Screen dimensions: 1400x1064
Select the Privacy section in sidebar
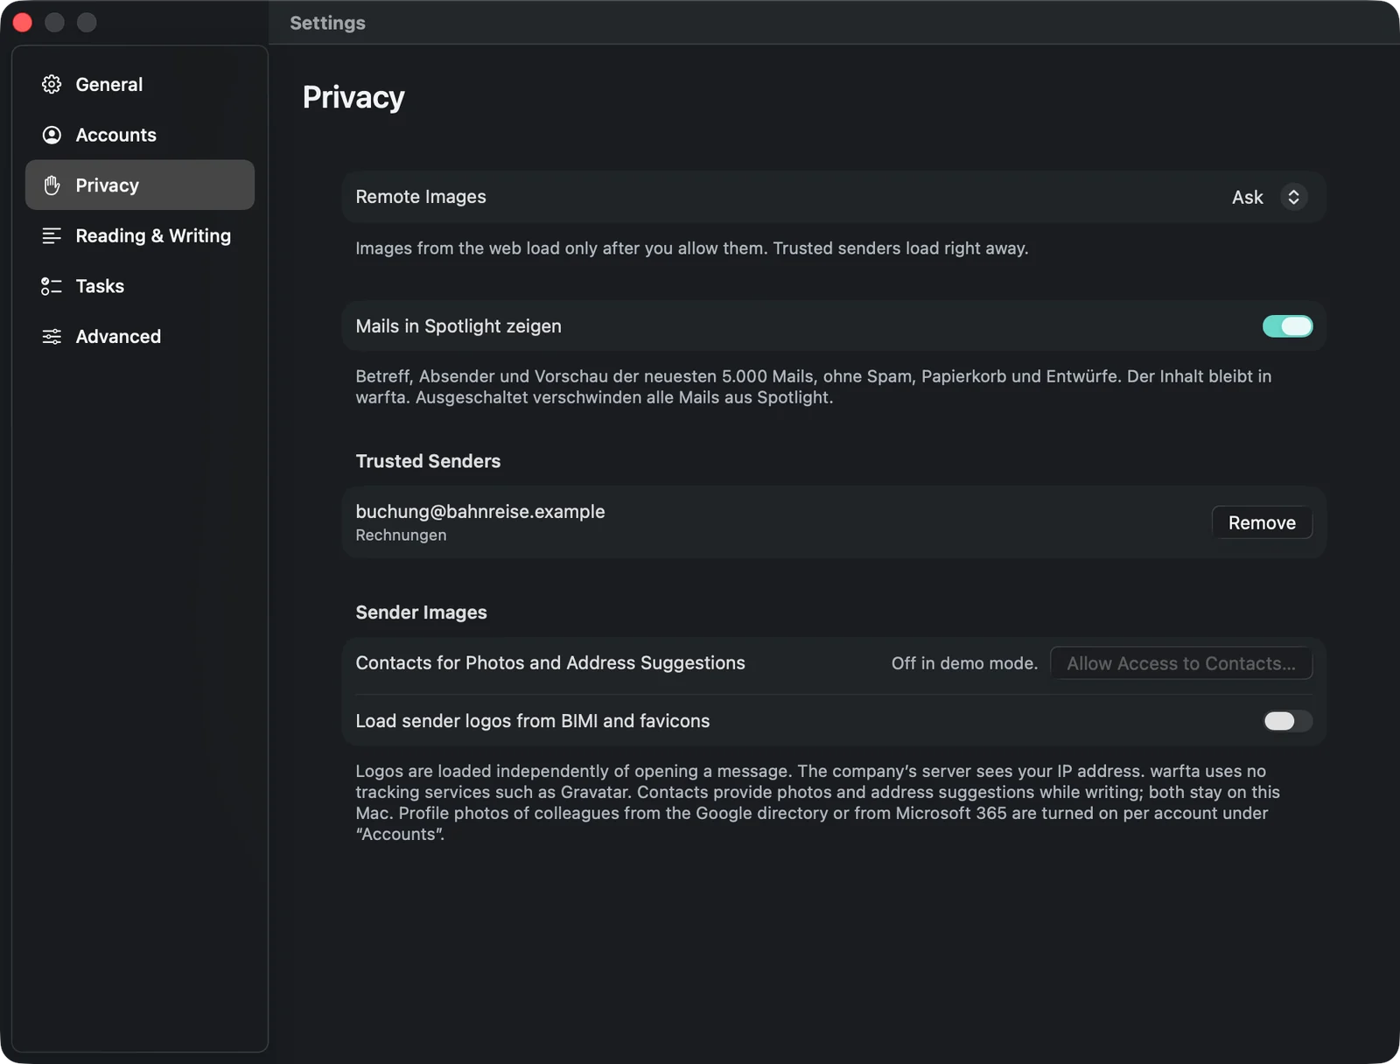(x=140, y=185)
